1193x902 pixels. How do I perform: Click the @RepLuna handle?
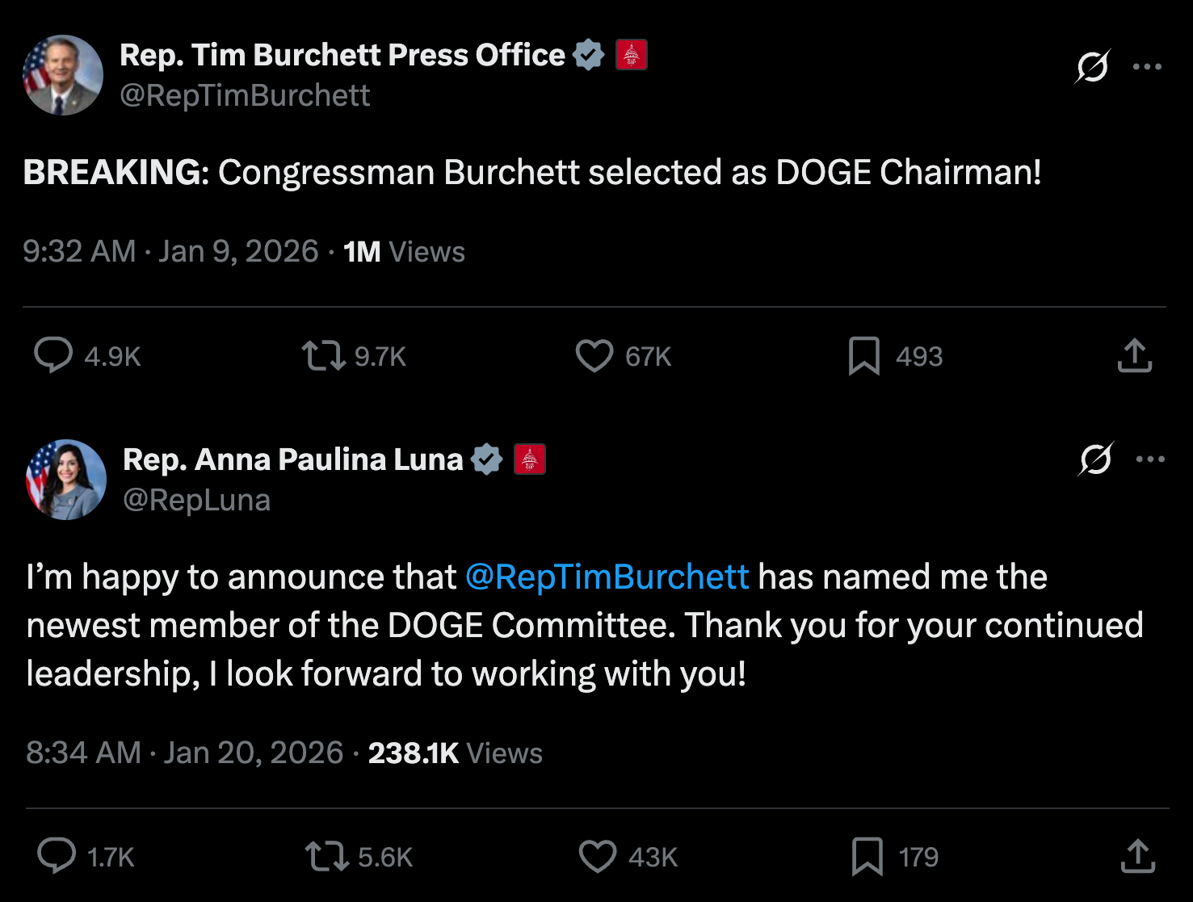tap(196, 501)
